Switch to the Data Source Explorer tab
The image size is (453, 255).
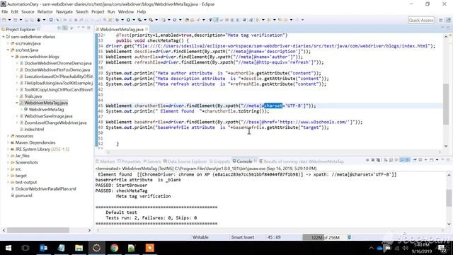pos(185,161)
